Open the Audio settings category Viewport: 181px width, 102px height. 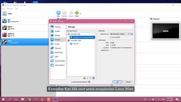58,44
